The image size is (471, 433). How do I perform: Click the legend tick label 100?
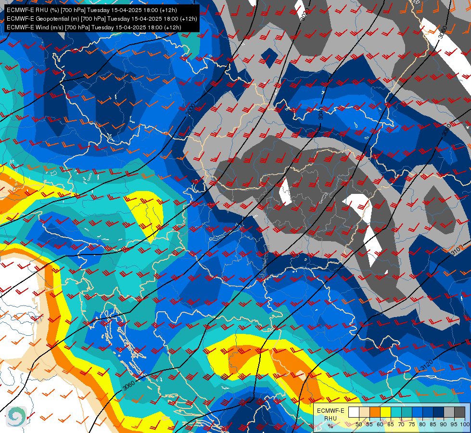pyautogui.click(x=465, y=424)
